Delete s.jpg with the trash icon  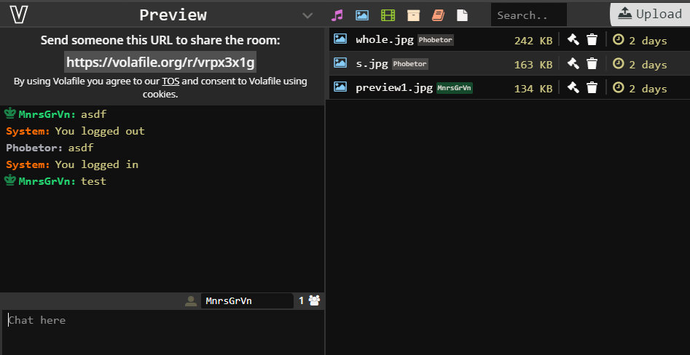(592, 64)
